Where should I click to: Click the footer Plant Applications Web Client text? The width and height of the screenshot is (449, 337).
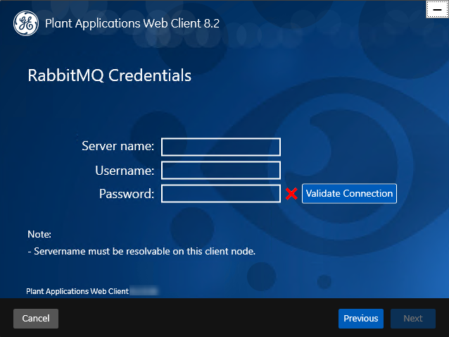pos(77,291)
